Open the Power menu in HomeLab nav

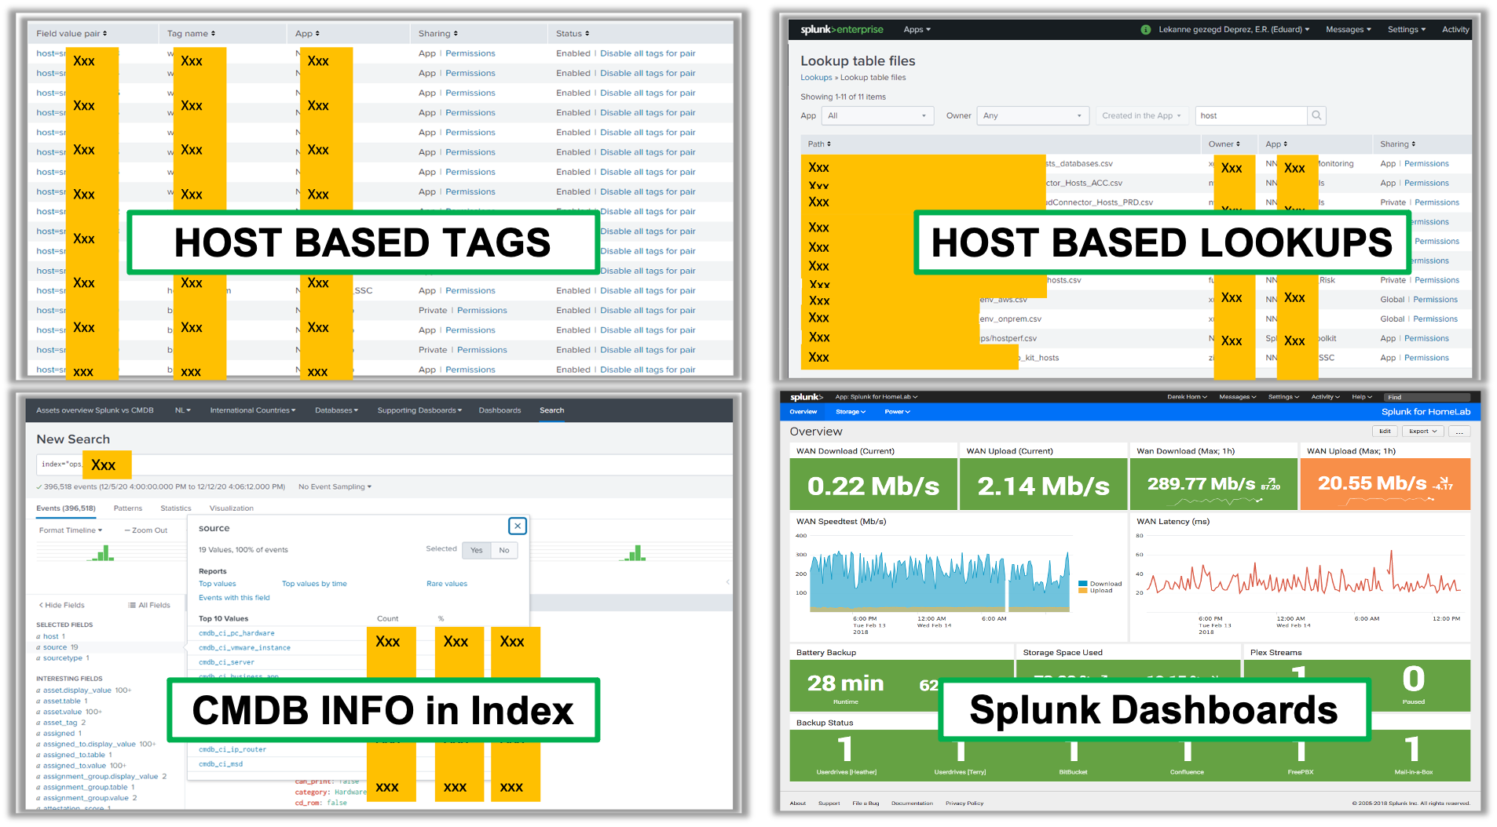click(898, 412)
